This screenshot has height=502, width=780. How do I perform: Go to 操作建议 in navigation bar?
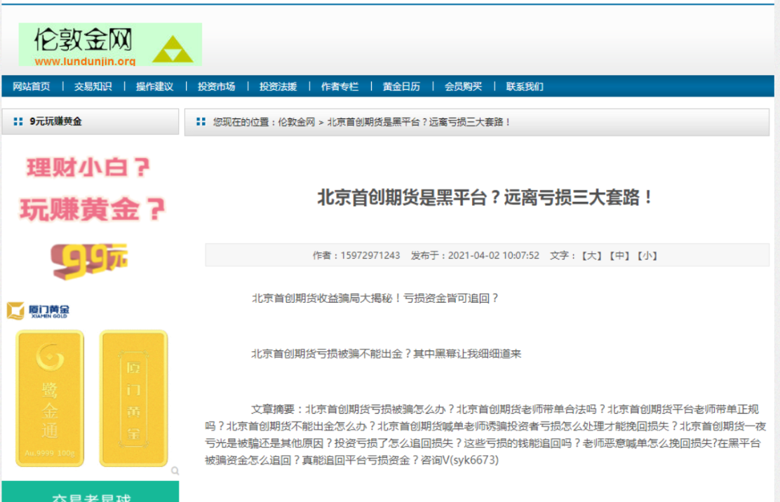155,86
